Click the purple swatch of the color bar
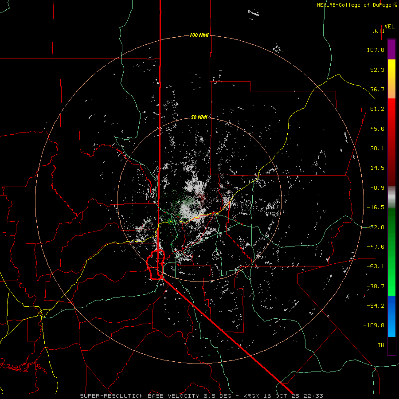This screenshot has width=399, height=399. tap(391, 49)
